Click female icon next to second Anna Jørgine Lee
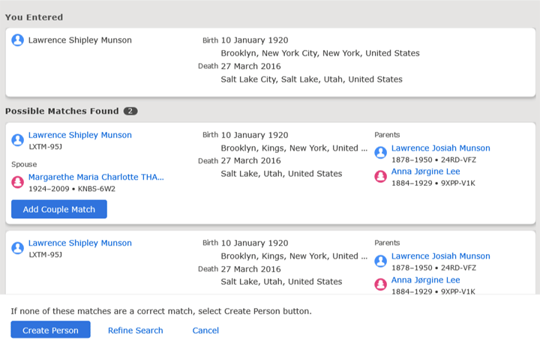Screen dimensions: 540x341 click(x=380, y=284)
